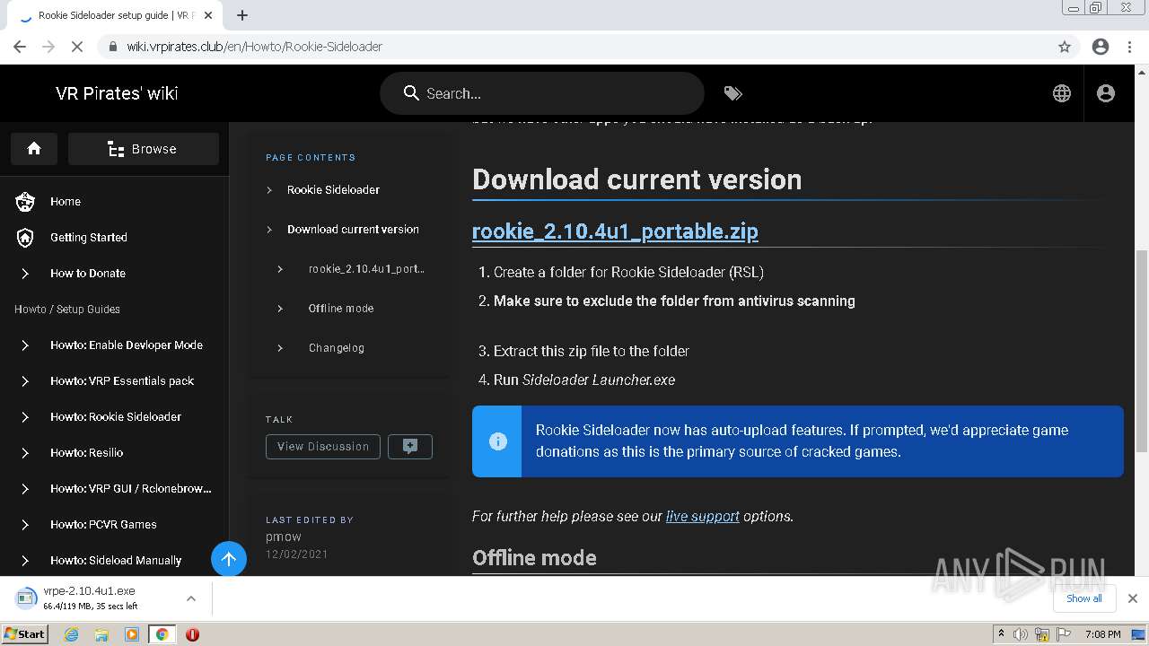1149x646 pixels.
Task: Click the red stop taskbar icon
Action: click(192, 634)
